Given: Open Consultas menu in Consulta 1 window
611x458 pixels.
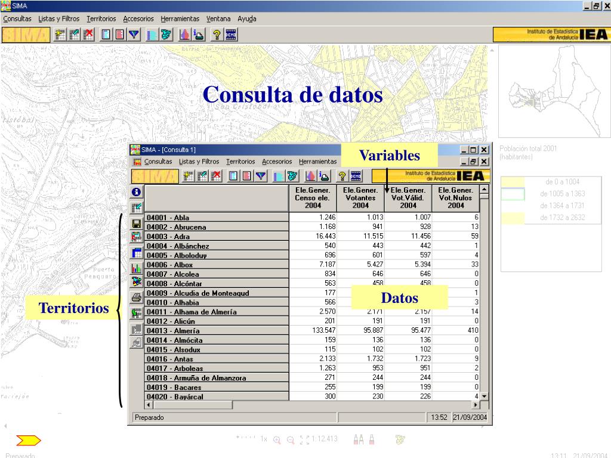Looking at the screenshot, I should [158, 162].
